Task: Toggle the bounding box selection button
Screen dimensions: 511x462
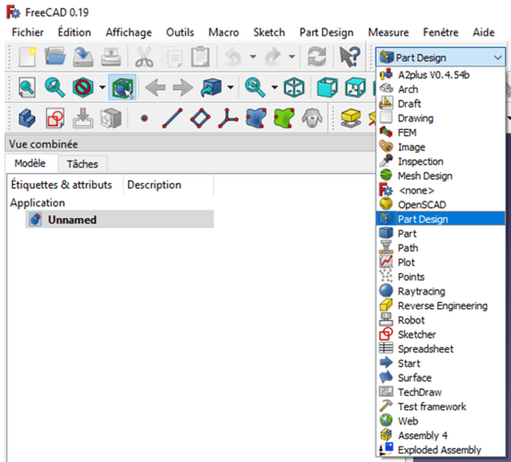Action: tap(122, 87)
